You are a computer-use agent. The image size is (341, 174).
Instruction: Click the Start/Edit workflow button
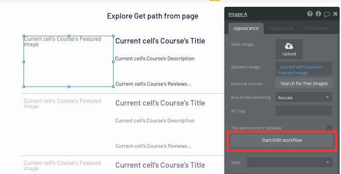[x=282, y=140]
